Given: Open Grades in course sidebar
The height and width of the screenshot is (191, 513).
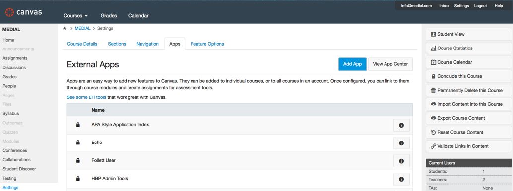Looking at the screenshot, I should tap(9, 77).
